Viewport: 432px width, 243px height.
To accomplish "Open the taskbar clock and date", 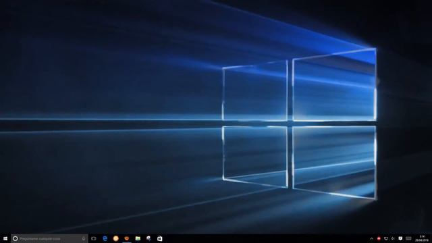I will coord(421,238).
